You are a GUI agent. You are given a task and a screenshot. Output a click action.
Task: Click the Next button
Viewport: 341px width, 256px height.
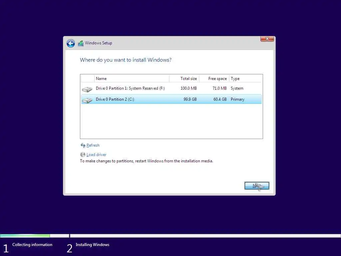(257, 186)
